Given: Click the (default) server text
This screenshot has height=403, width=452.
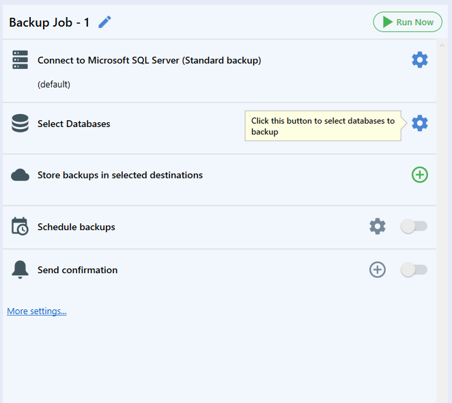Looking at the screenshot, I should coord(54,85).
